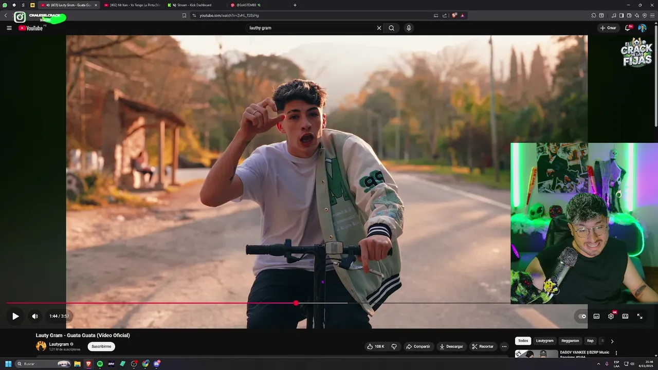Open the player settings gear
Screen dimensions: 658x370
coord(611,316)
